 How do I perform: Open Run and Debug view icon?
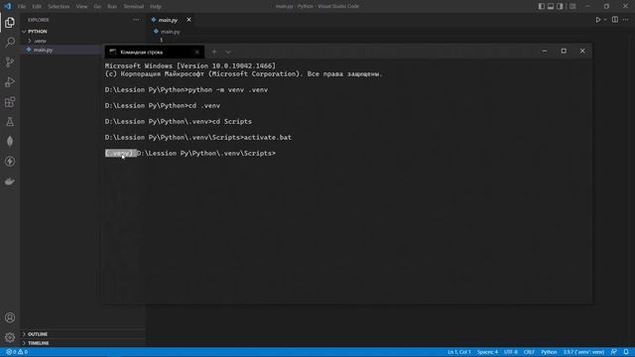pyautogui.click(x=10, y=81)
